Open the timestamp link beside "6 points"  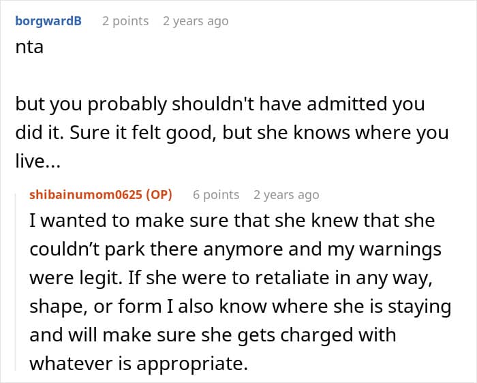coord(286,194)
